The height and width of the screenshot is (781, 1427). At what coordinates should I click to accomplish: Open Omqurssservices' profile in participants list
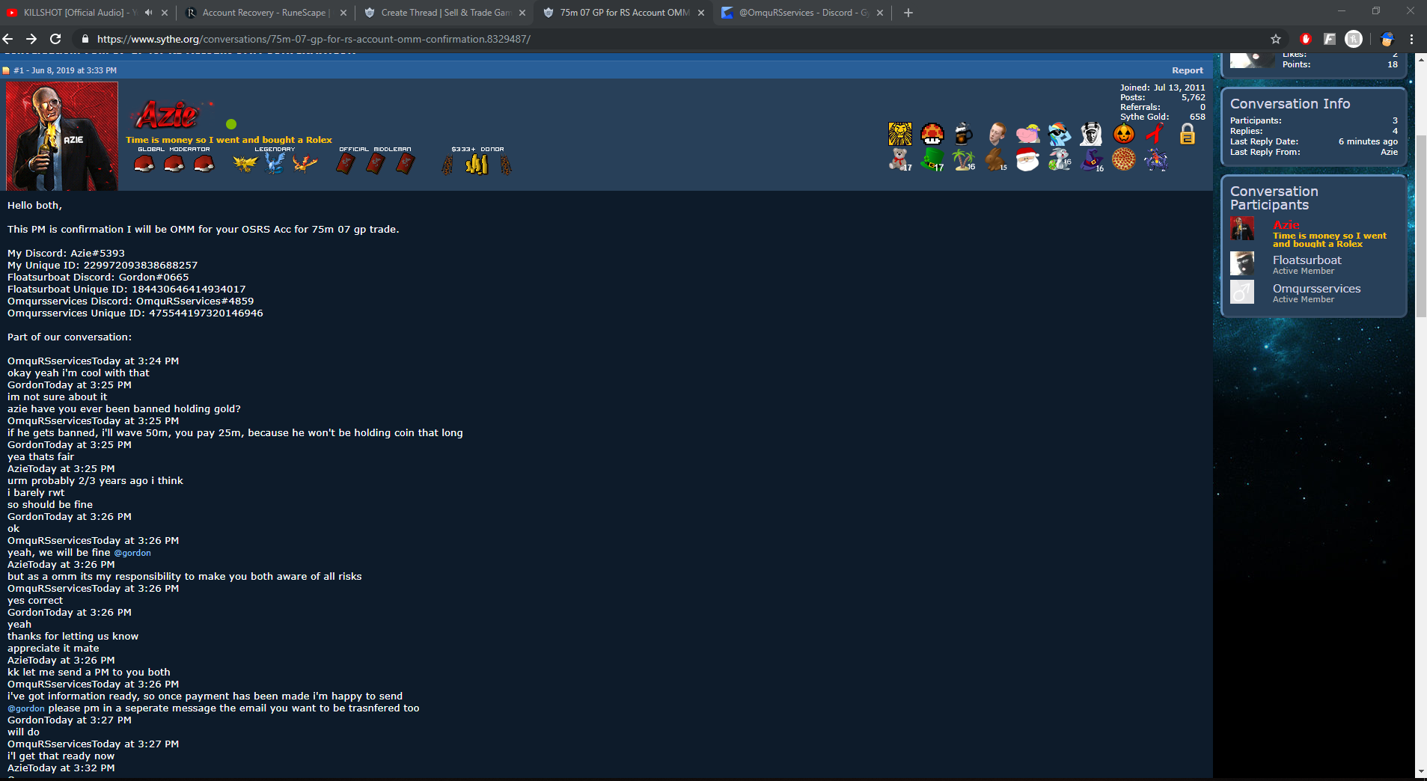click(1317, 289)
